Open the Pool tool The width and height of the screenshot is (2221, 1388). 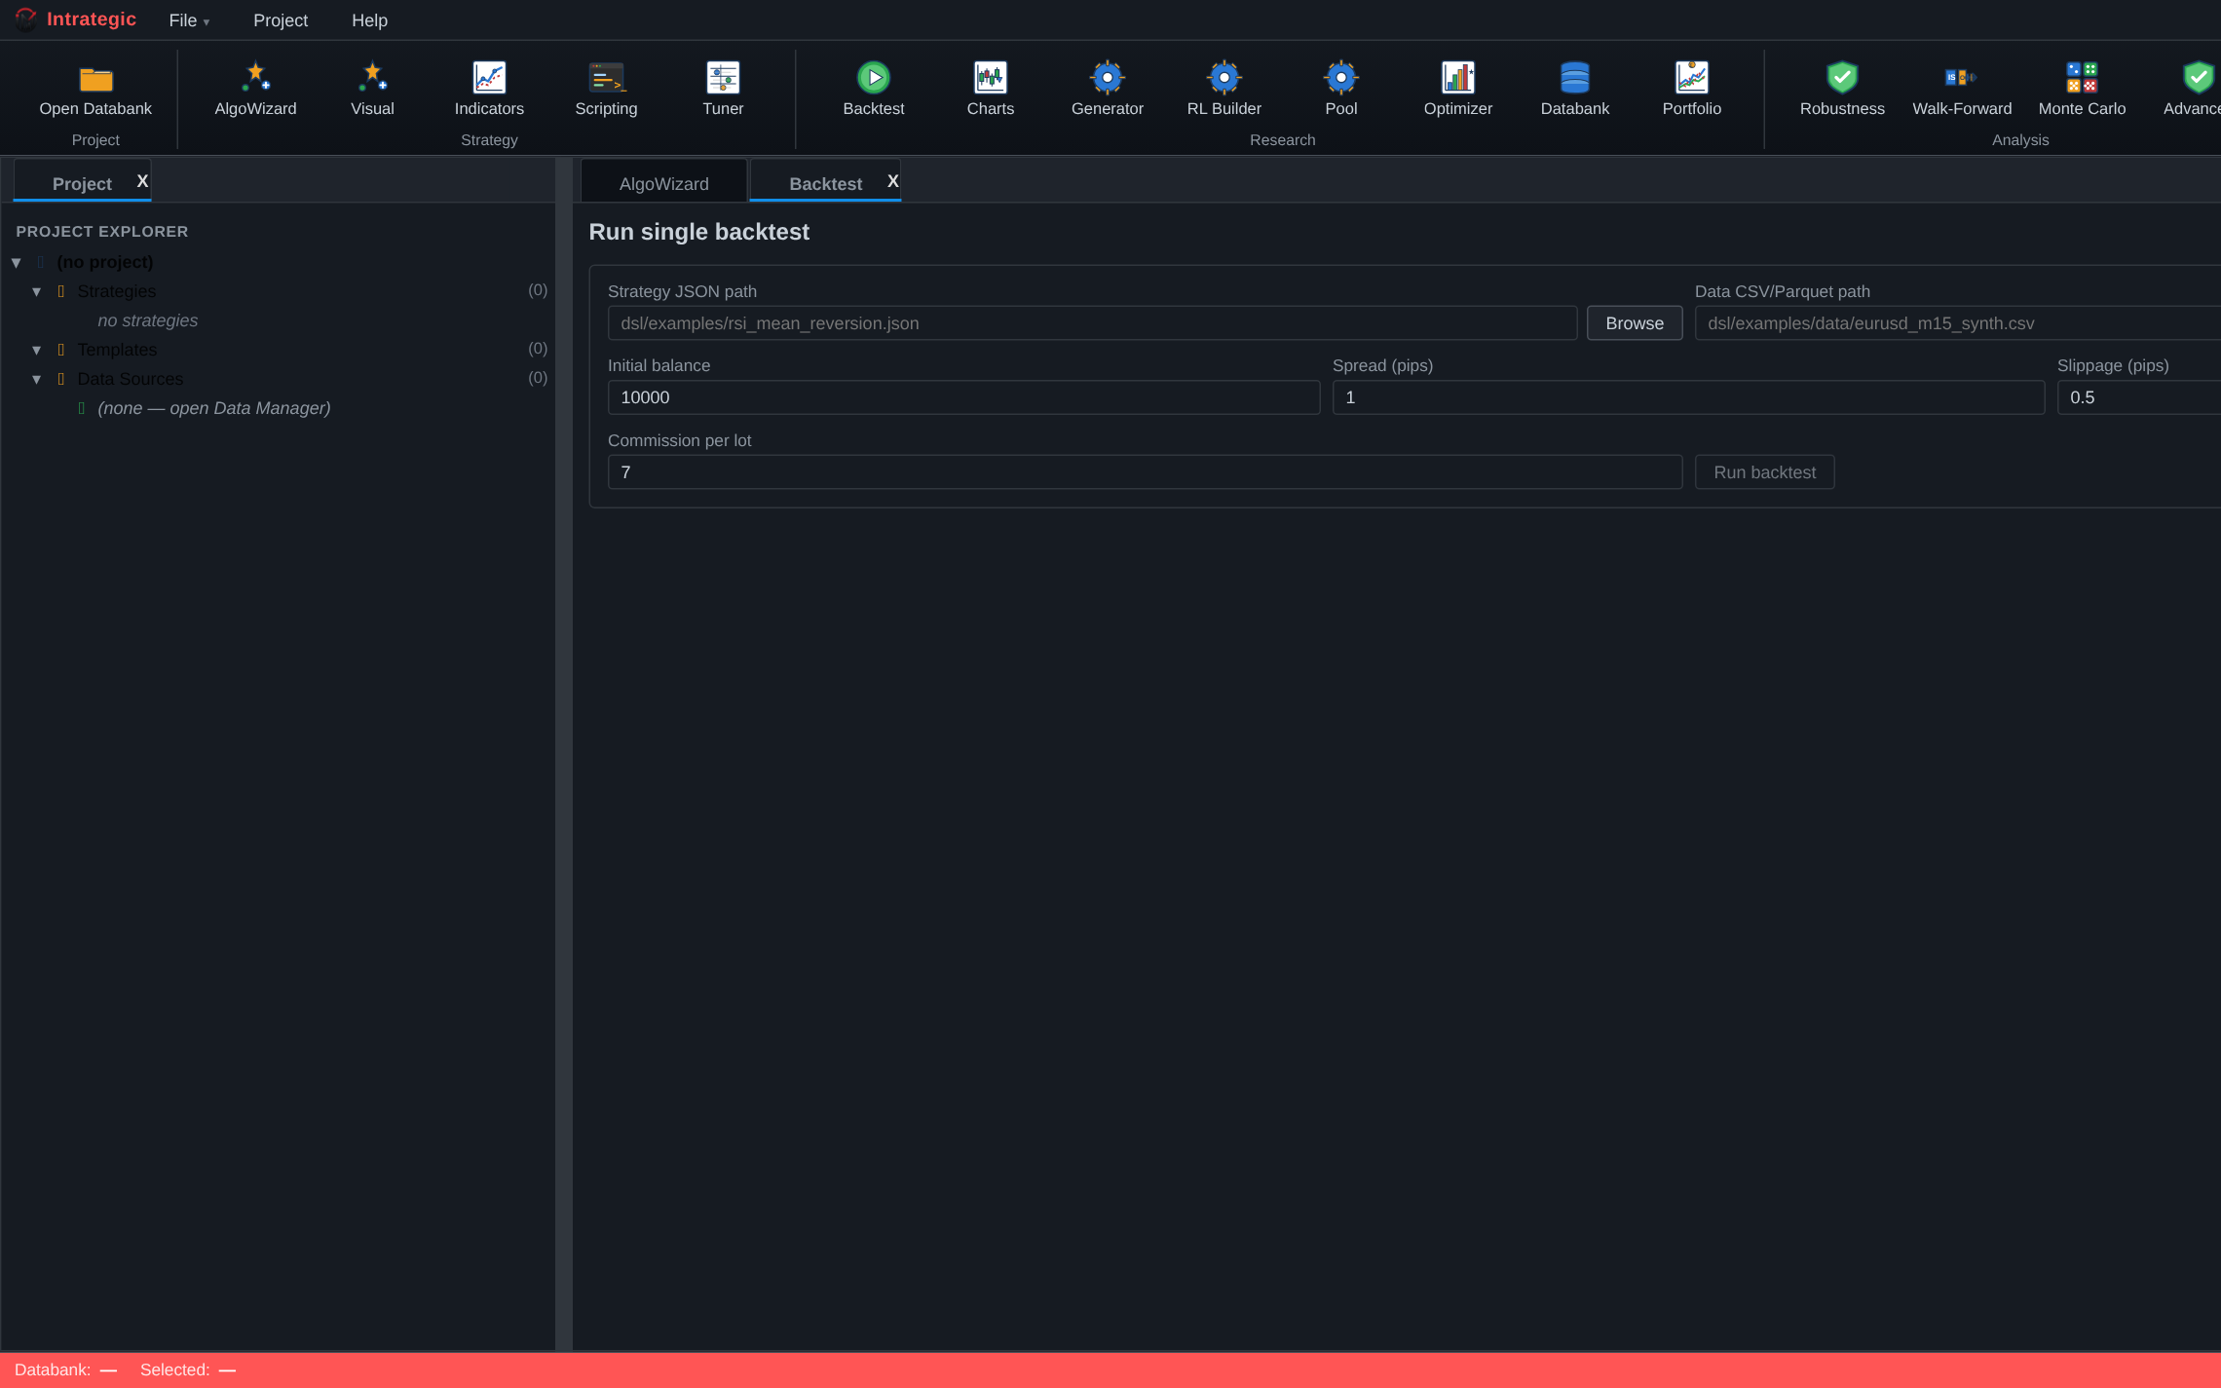point(1341,89)
